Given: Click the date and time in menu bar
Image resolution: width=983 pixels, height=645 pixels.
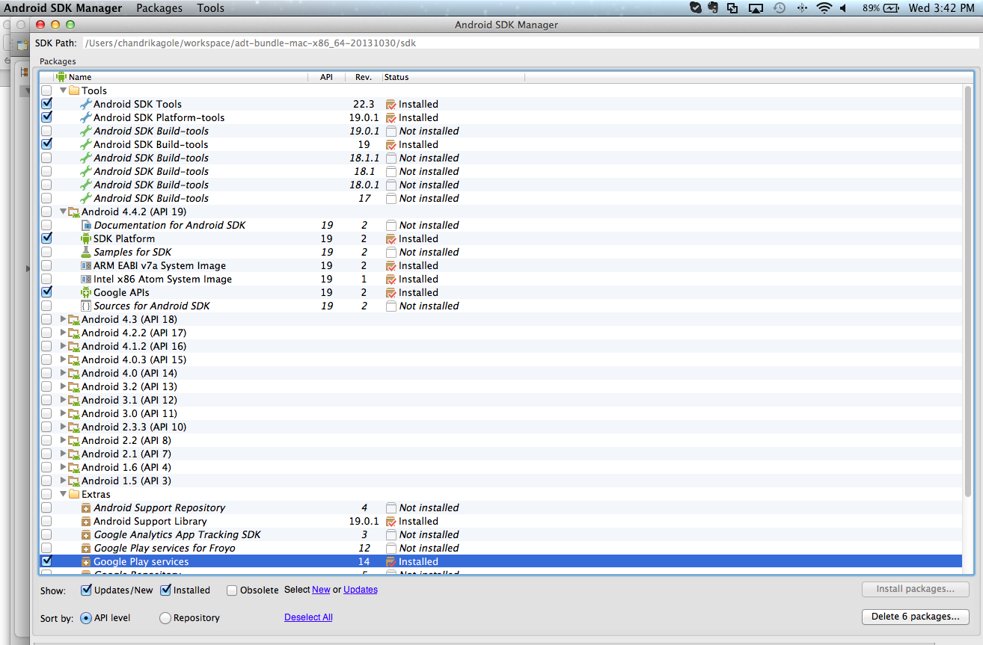Looking at the screenshot, I should tap(940, 8).
